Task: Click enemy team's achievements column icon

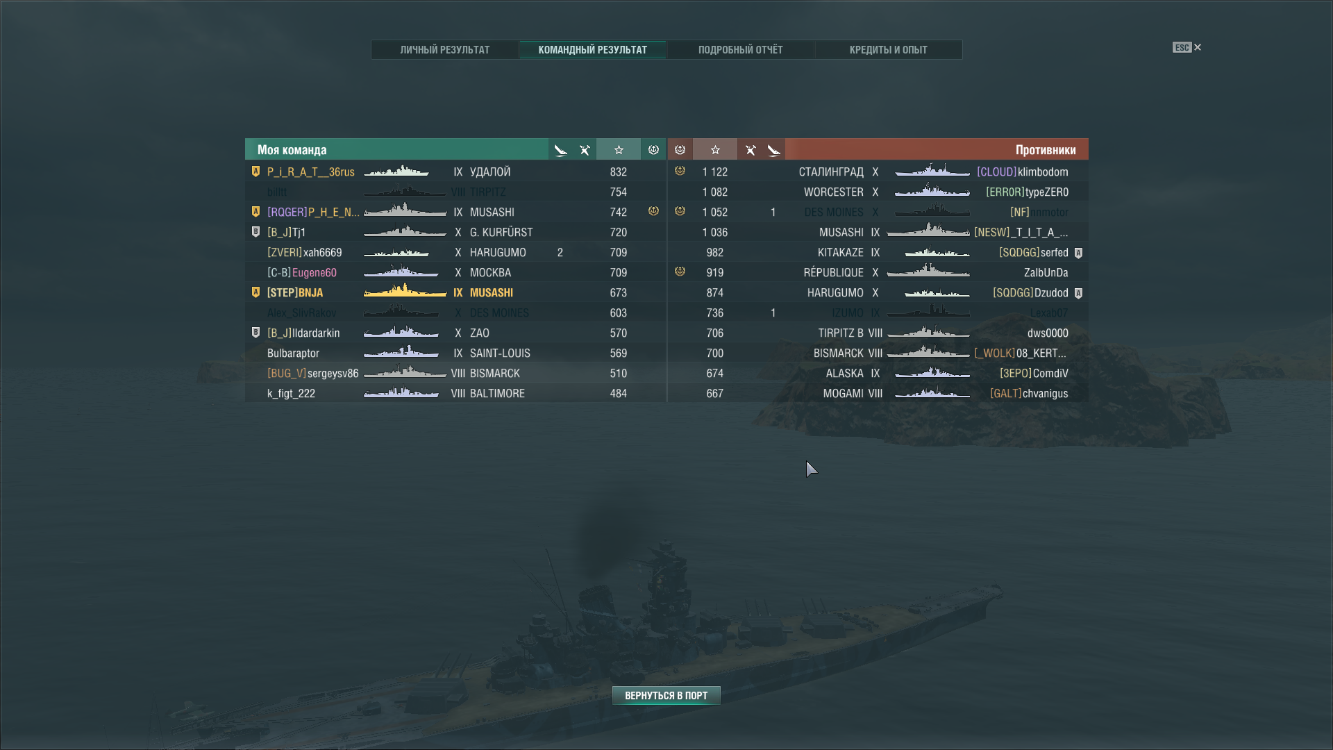Action: (680, 150)
